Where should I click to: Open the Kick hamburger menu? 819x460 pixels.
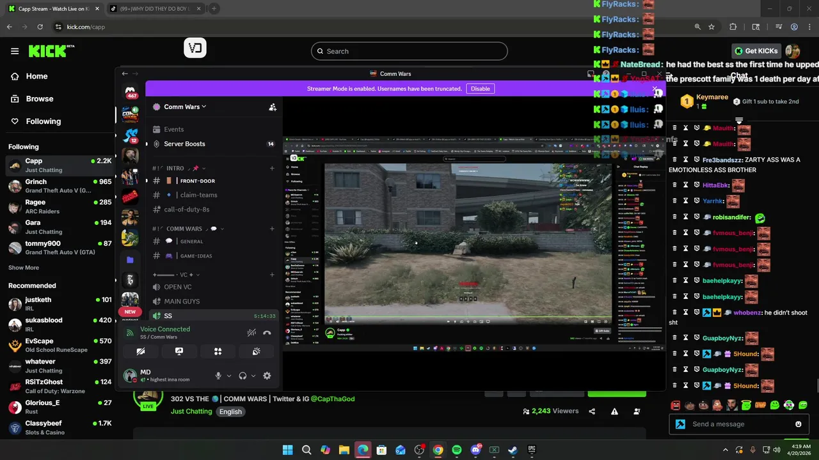coord(14,51)
